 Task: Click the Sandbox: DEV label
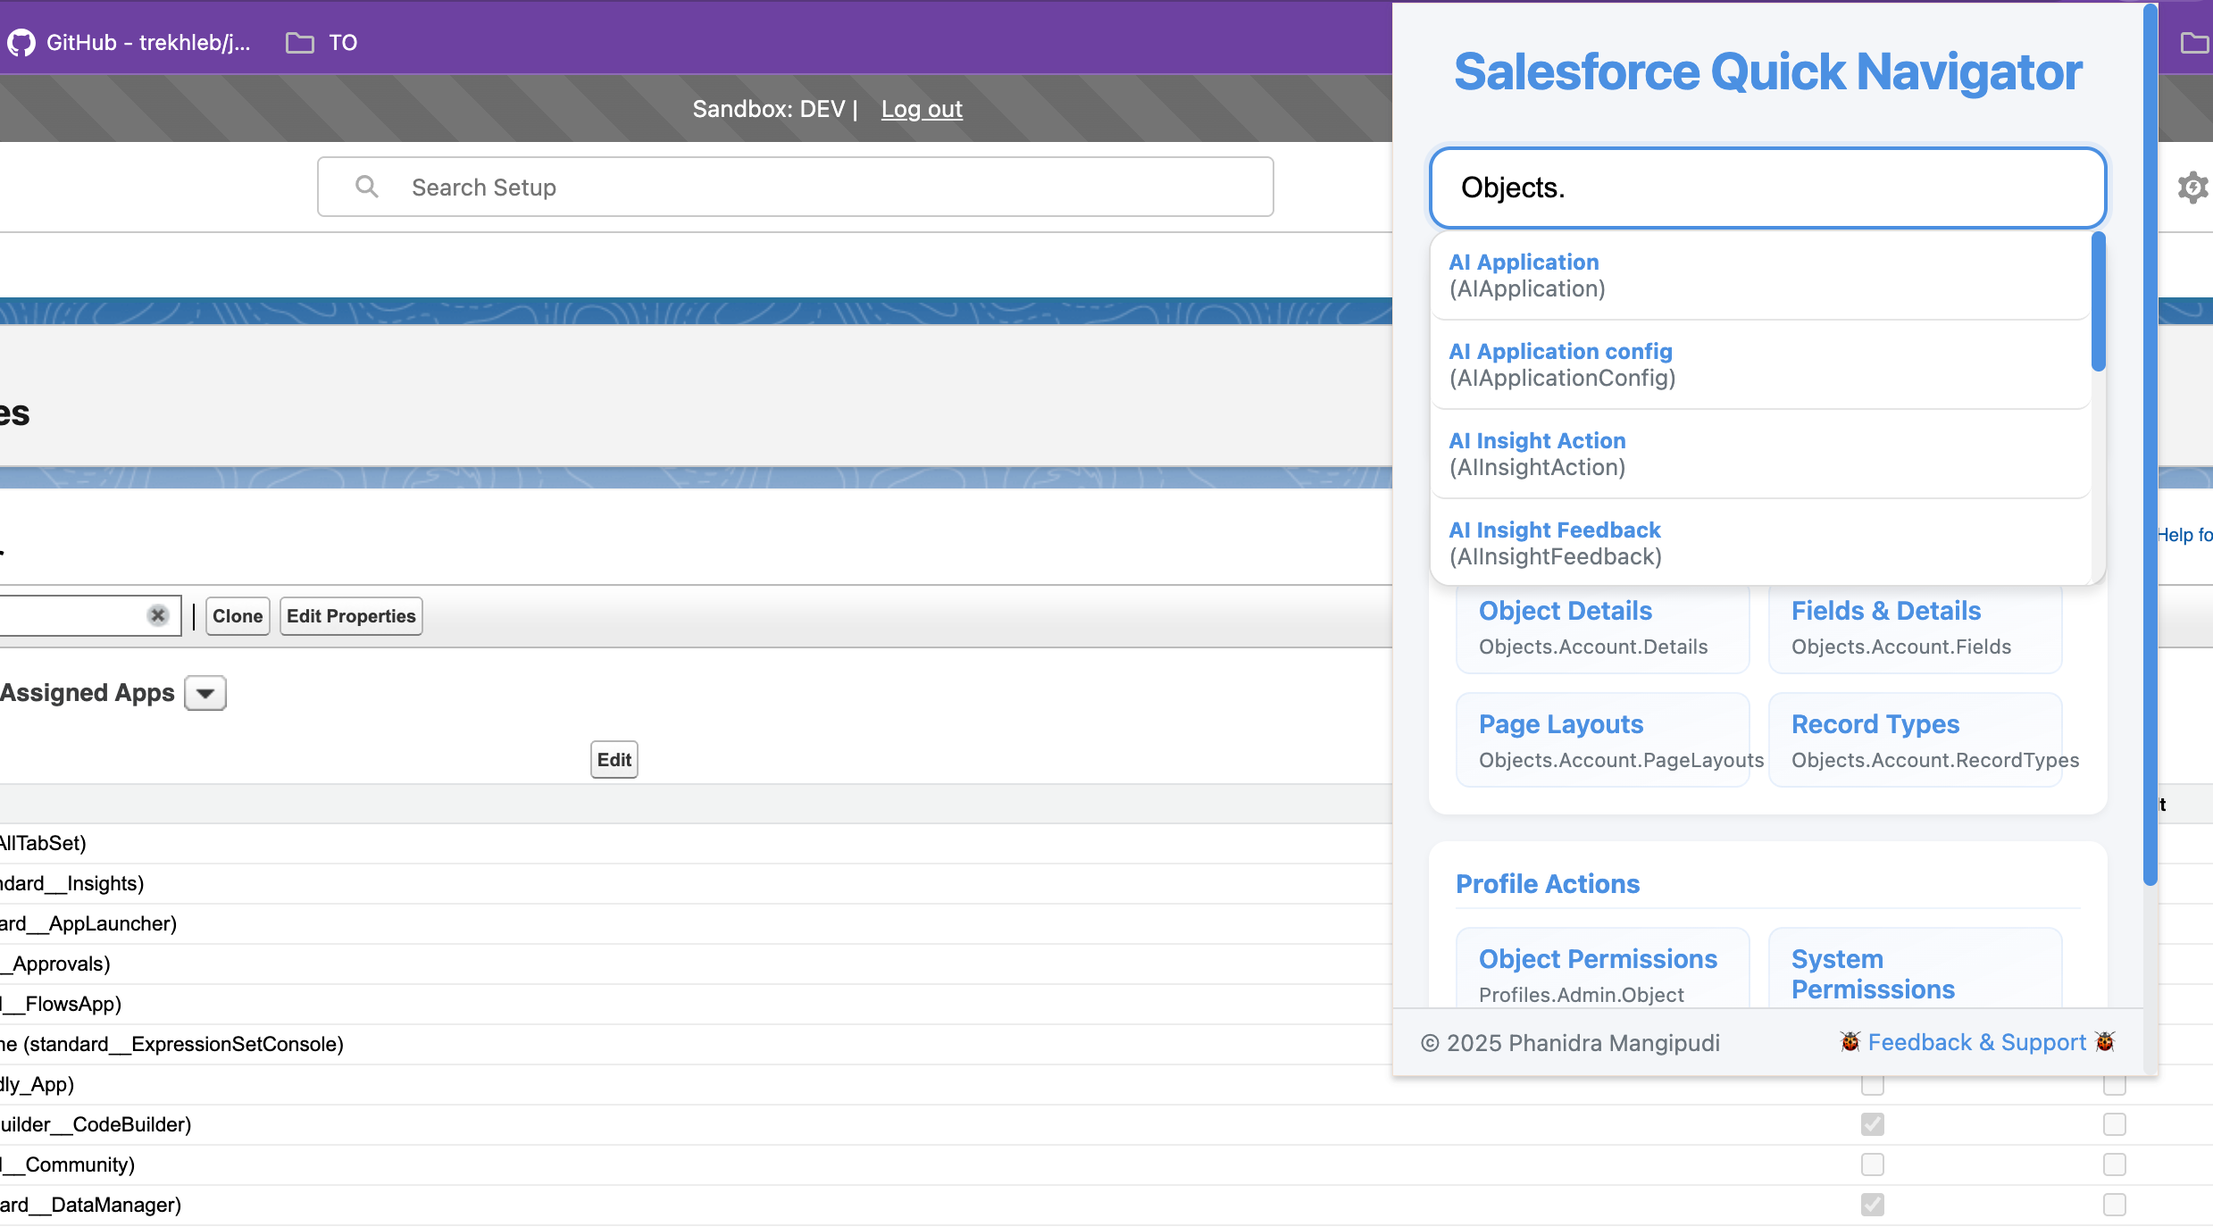click(x=768, y=109)
